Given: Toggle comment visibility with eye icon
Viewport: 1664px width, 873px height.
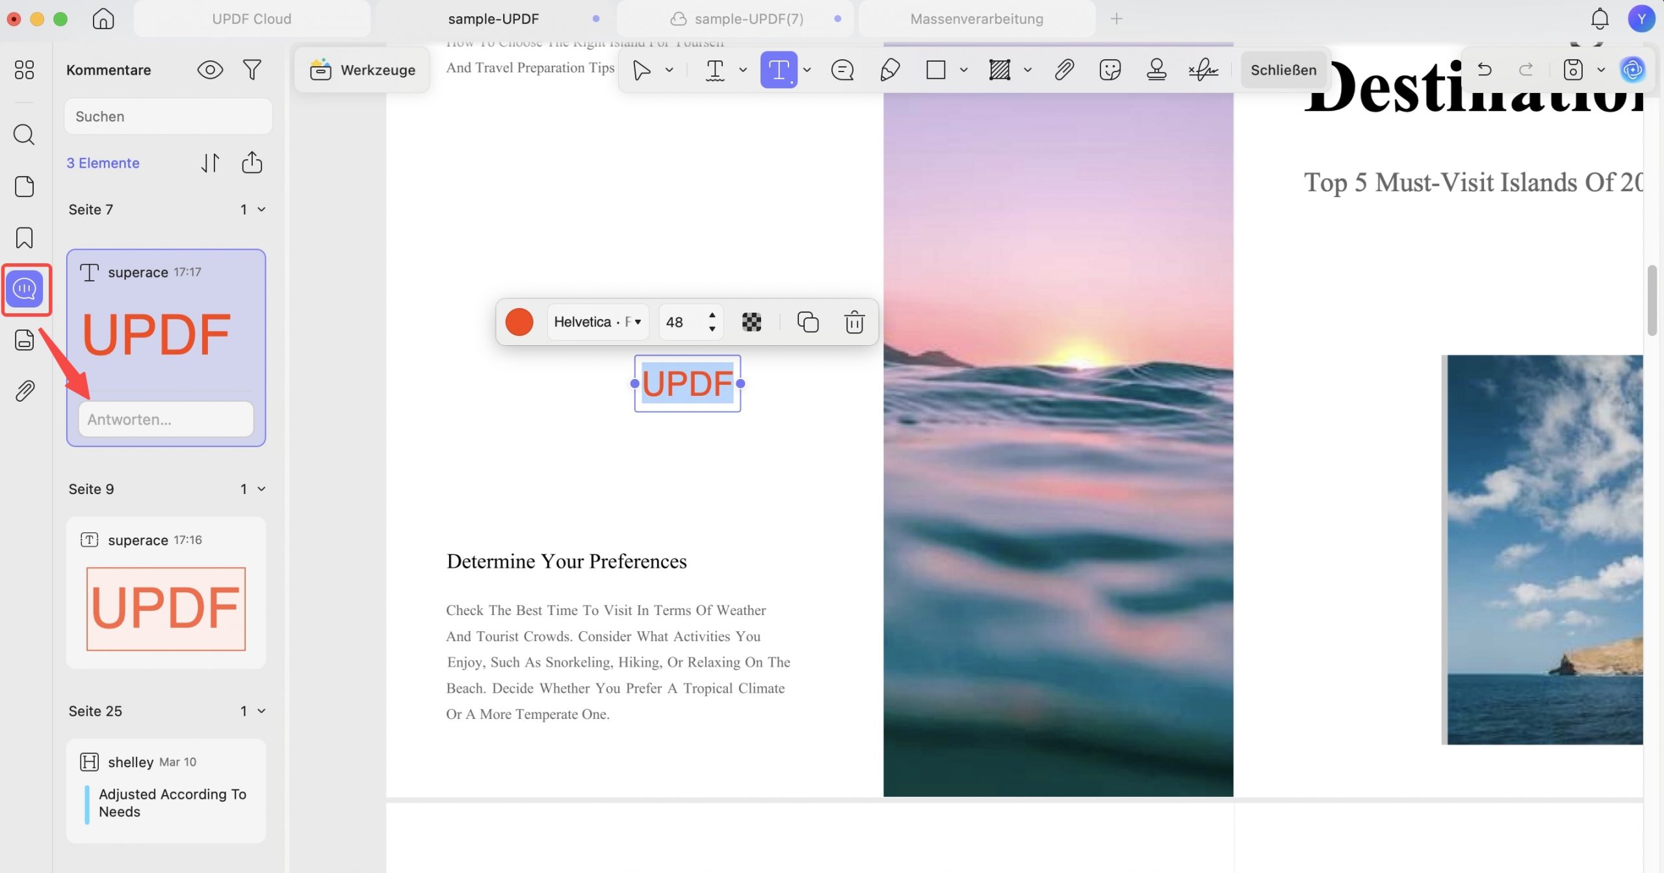Looking at the screenshot, I should tap(210, 70).
